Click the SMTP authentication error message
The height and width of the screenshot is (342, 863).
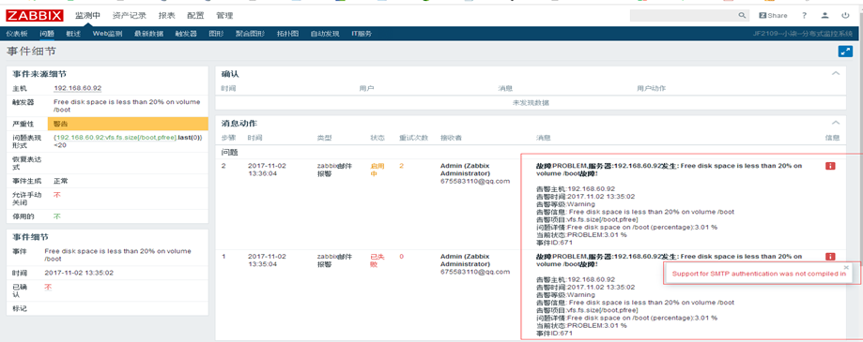[759, 274]
